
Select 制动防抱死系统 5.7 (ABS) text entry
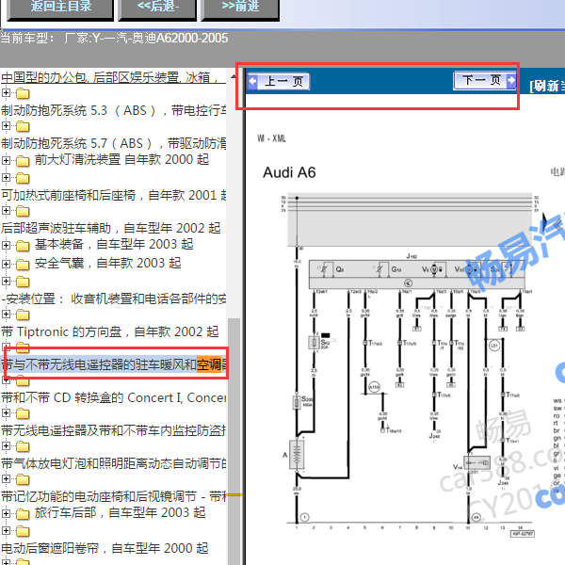click(114, 143)
